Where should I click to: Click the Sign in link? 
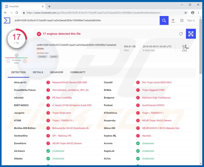pyautogui.click(x=191, y=20)
